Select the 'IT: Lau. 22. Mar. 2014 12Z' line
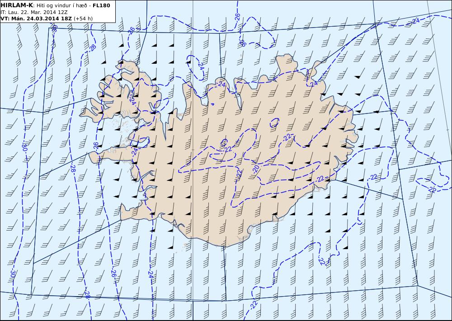This screenshot has width=452, height=321. point(34,12)
